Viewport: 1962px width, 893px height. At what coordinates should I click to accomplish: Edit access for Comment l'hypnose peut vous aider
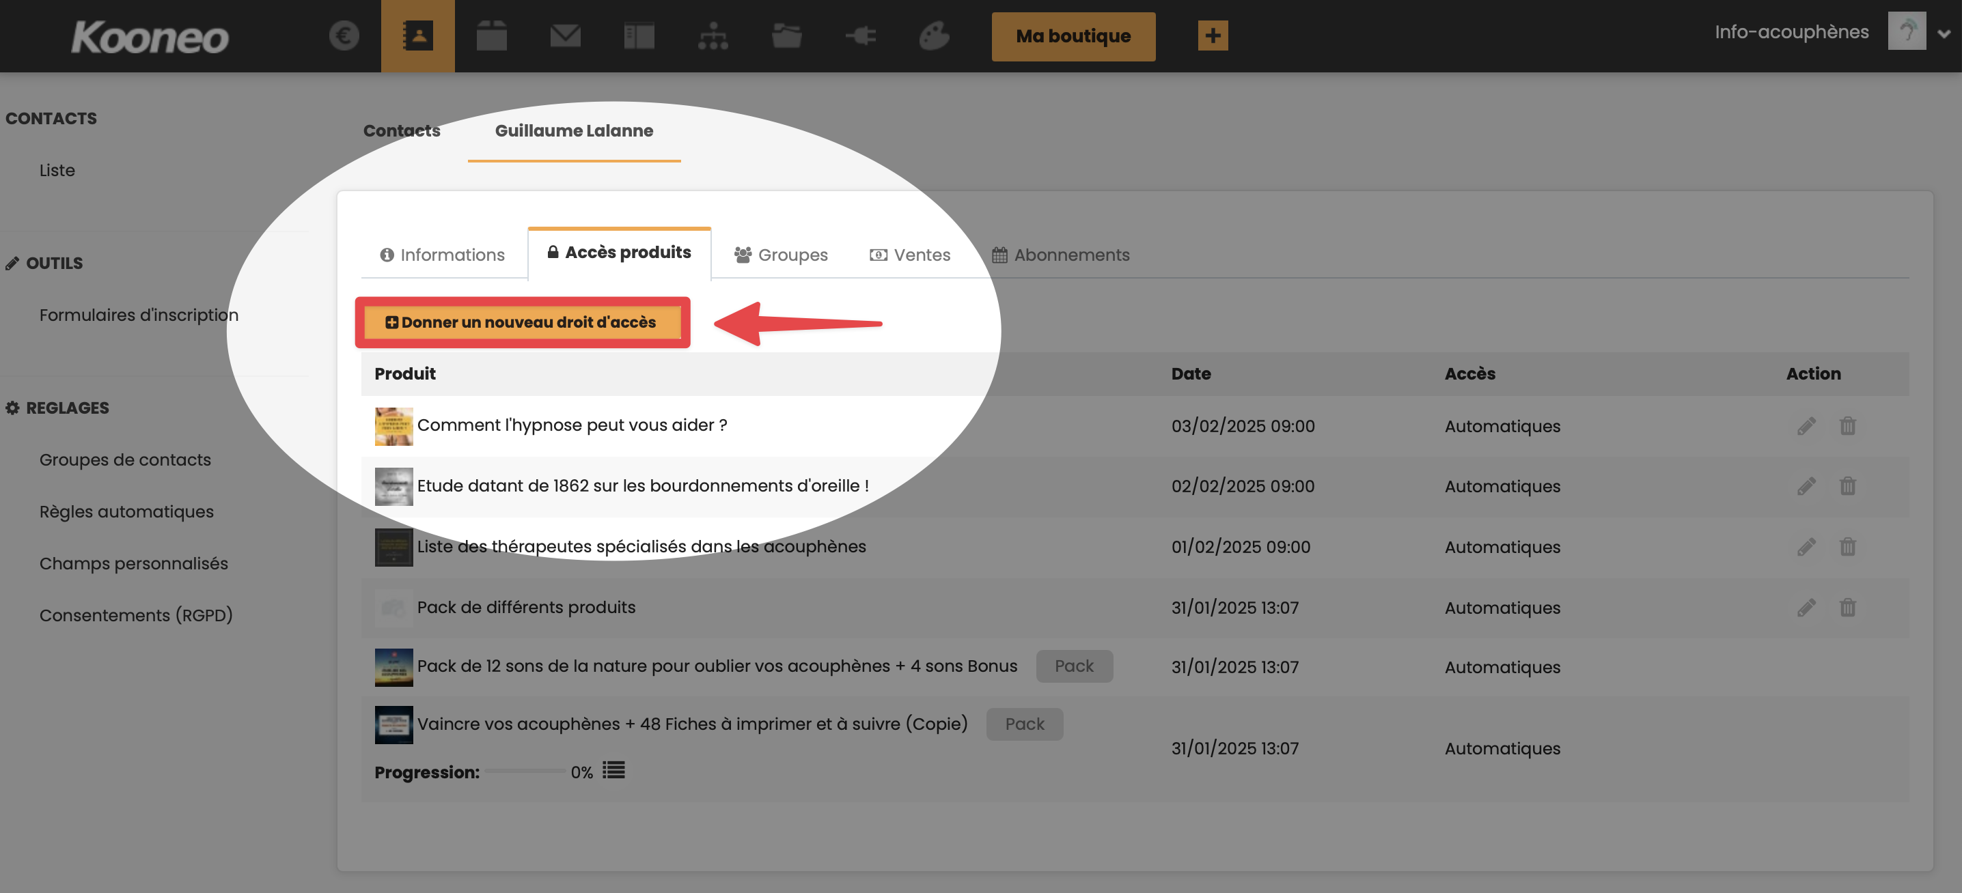pos(1806,426)
